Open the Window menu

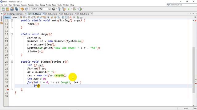click(x=66, y=5)
